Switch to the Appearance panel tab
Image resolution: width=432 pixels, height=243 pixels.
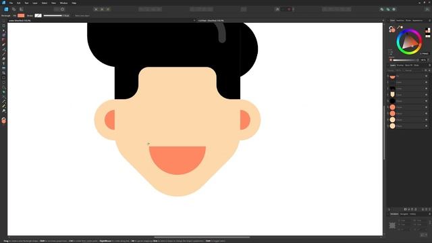(417, 20)
